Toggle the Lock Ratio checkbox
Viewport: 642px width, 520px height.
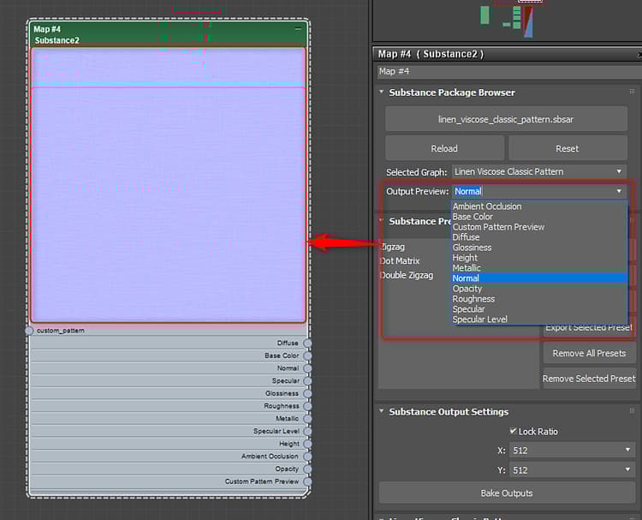513,431
